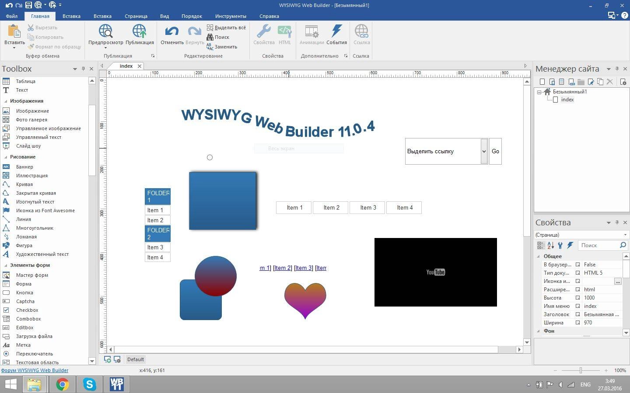Image resolution: width=630 pixels, height=393 pixels.
Task: Open Выделить ссылку combobox on canvas
Action: click(484, 151)
